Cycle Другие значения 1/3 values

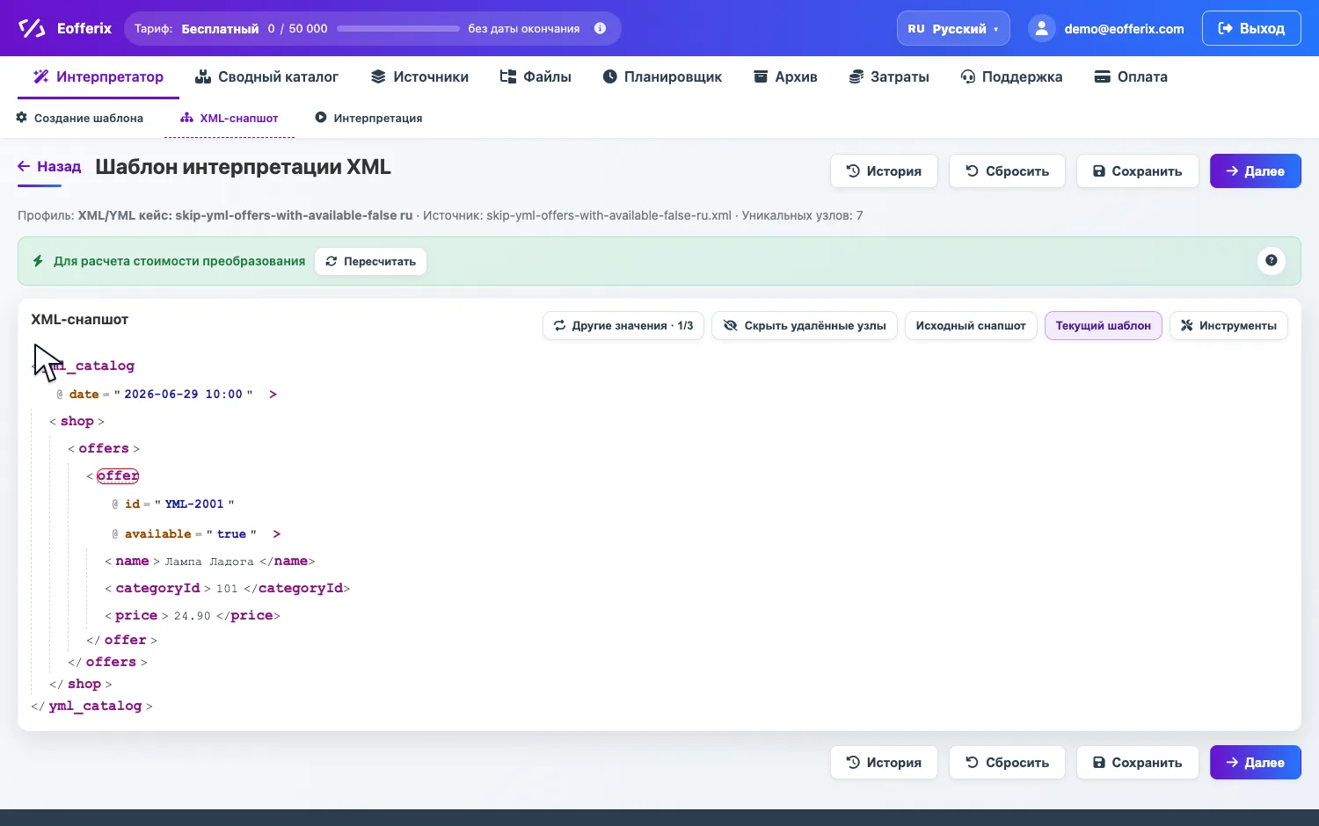coord(623,326)
